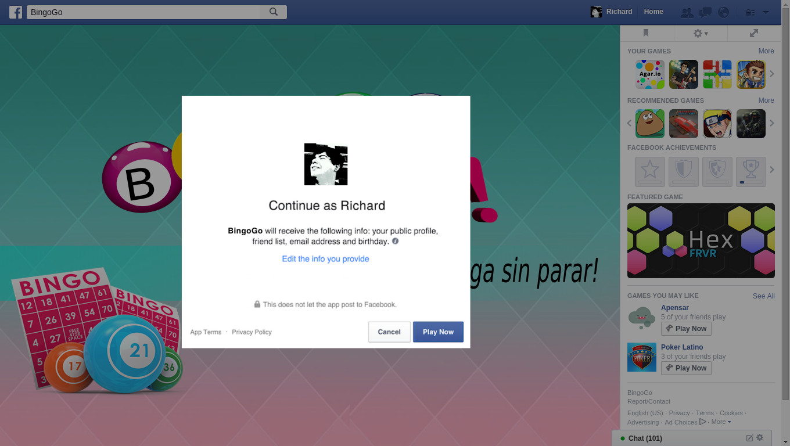Show next games in Your Games
Image resolution: width=790 pixels, height=446 pixels.
point(772,74)
